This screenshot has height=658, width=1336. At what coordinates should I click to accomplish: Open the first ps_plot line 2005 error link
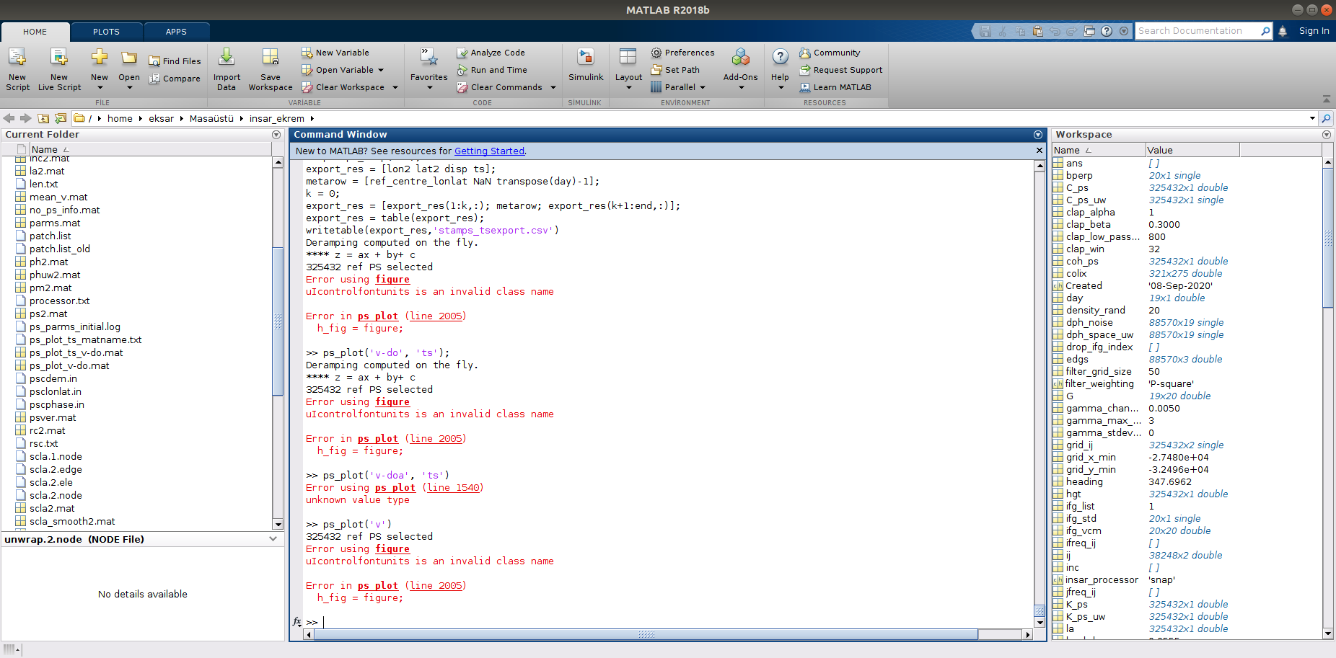point(436,316)
